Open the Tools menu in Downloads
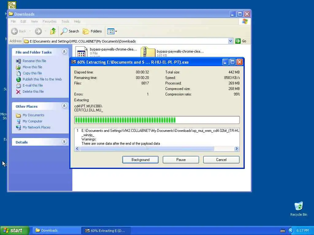314x235 pixels. coord(65,21)
